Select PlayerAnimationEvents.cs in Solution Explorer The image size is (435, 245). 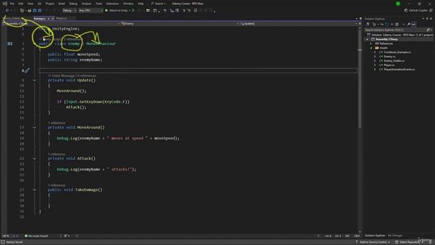(x=399, y=69)
